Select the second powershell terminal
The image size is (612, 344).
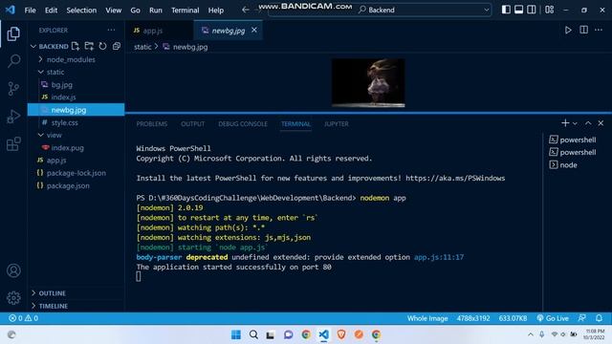tap(573, 152)
